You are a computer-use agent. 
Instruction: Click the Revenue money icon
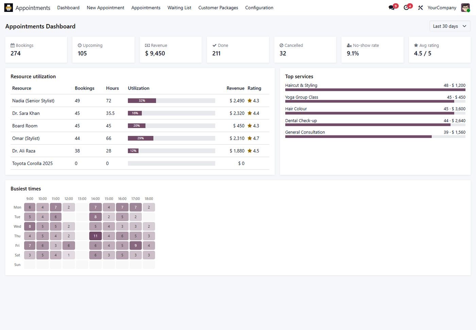(147, 45)
